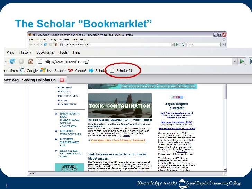Image resolution: width=252 pixels, height=189 pixels.
Task: Click the small green Go button in Firefox window
Action: click(x=177, y=44)
